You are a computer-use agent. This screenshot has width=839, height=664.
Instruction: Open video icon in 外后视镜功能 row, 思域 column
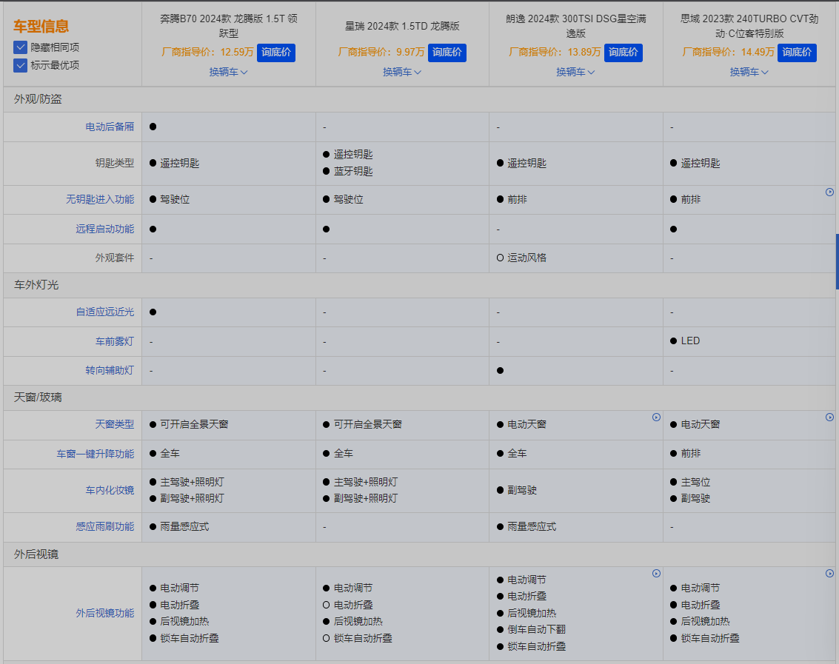829,574
